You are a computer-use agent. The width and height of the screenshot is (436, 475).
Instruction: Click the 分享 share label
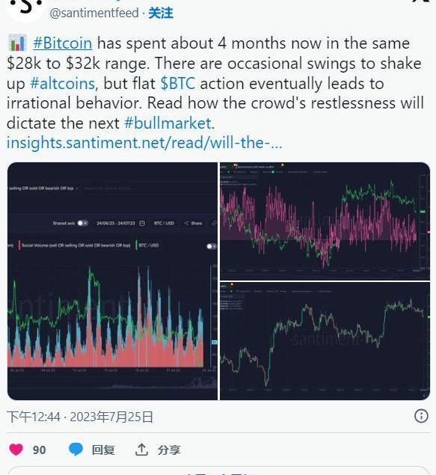pyautogui.click(x=169, y=450)
